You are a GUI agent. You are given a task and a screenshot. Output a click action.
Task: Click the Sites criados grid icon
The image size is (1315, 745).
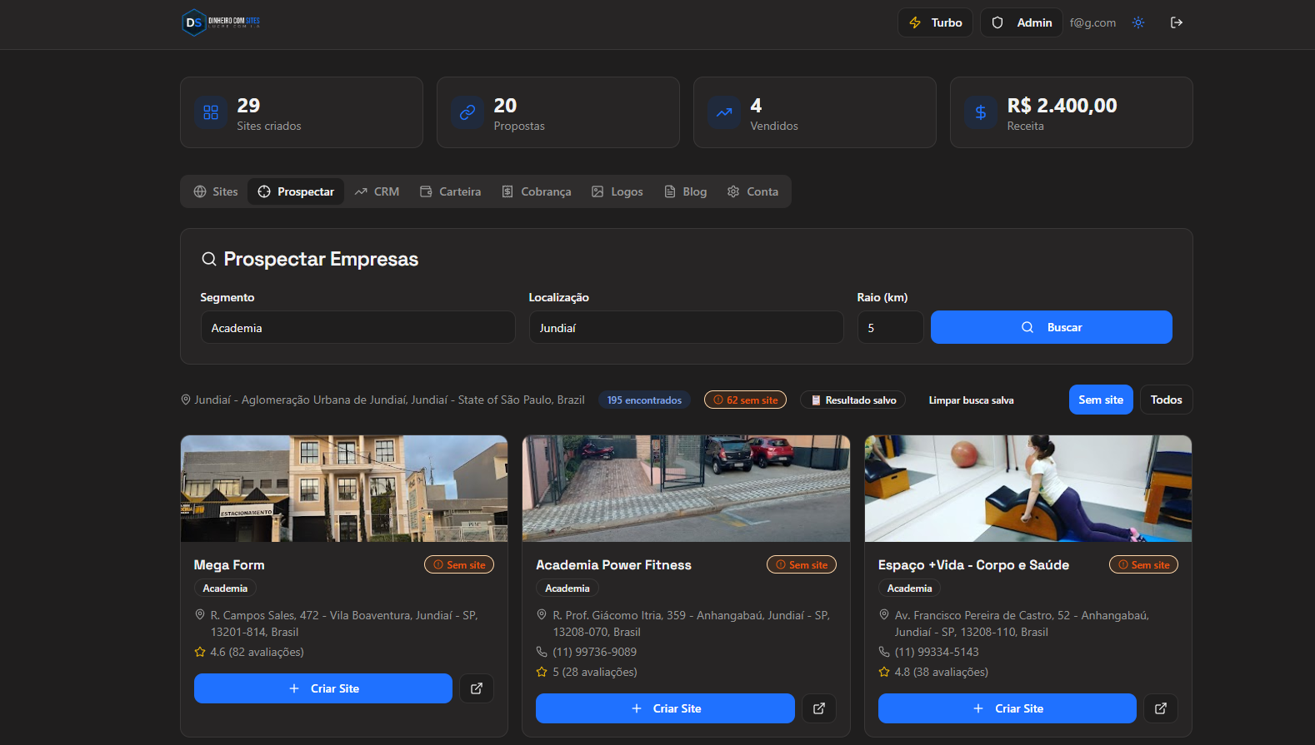tap(211, 112)
